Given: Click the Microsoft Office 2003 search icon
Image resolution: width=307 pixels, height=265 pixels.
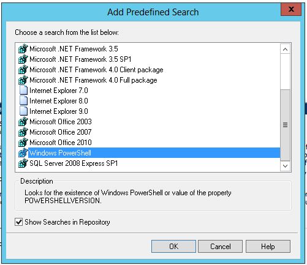Looking at the screenshot, I should (x=23, y=122).
